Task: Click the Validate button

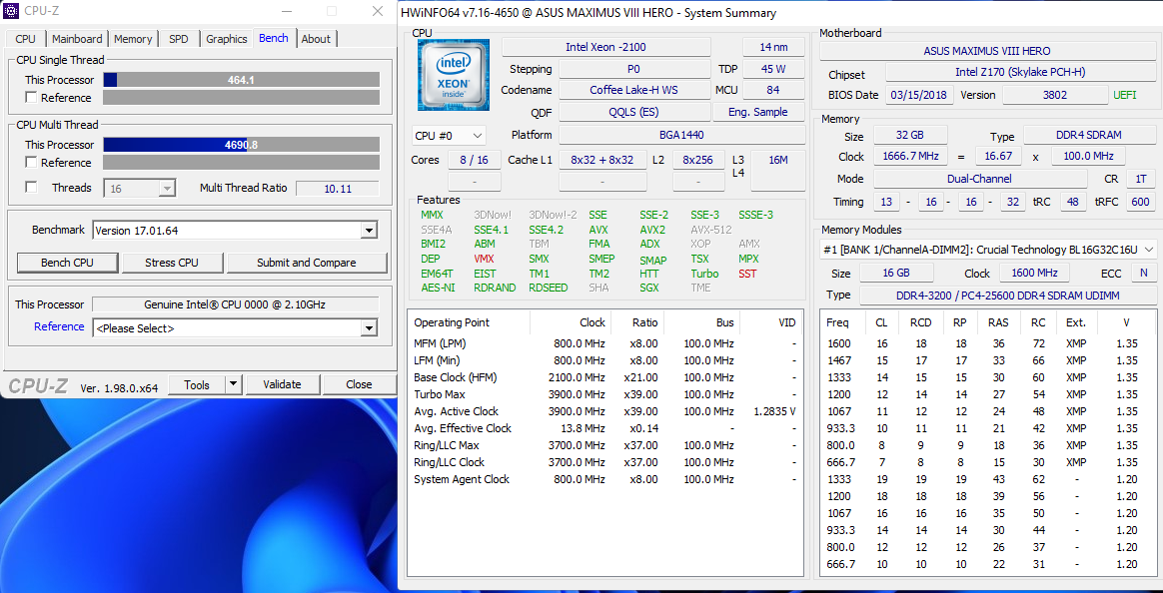Action: point(283,384)
